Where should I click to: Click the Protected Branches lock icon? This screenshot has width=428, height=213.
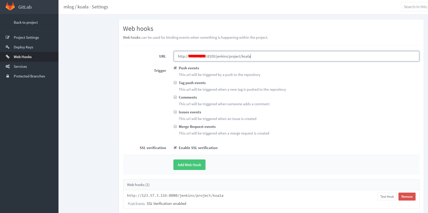(x=8, y=76)
